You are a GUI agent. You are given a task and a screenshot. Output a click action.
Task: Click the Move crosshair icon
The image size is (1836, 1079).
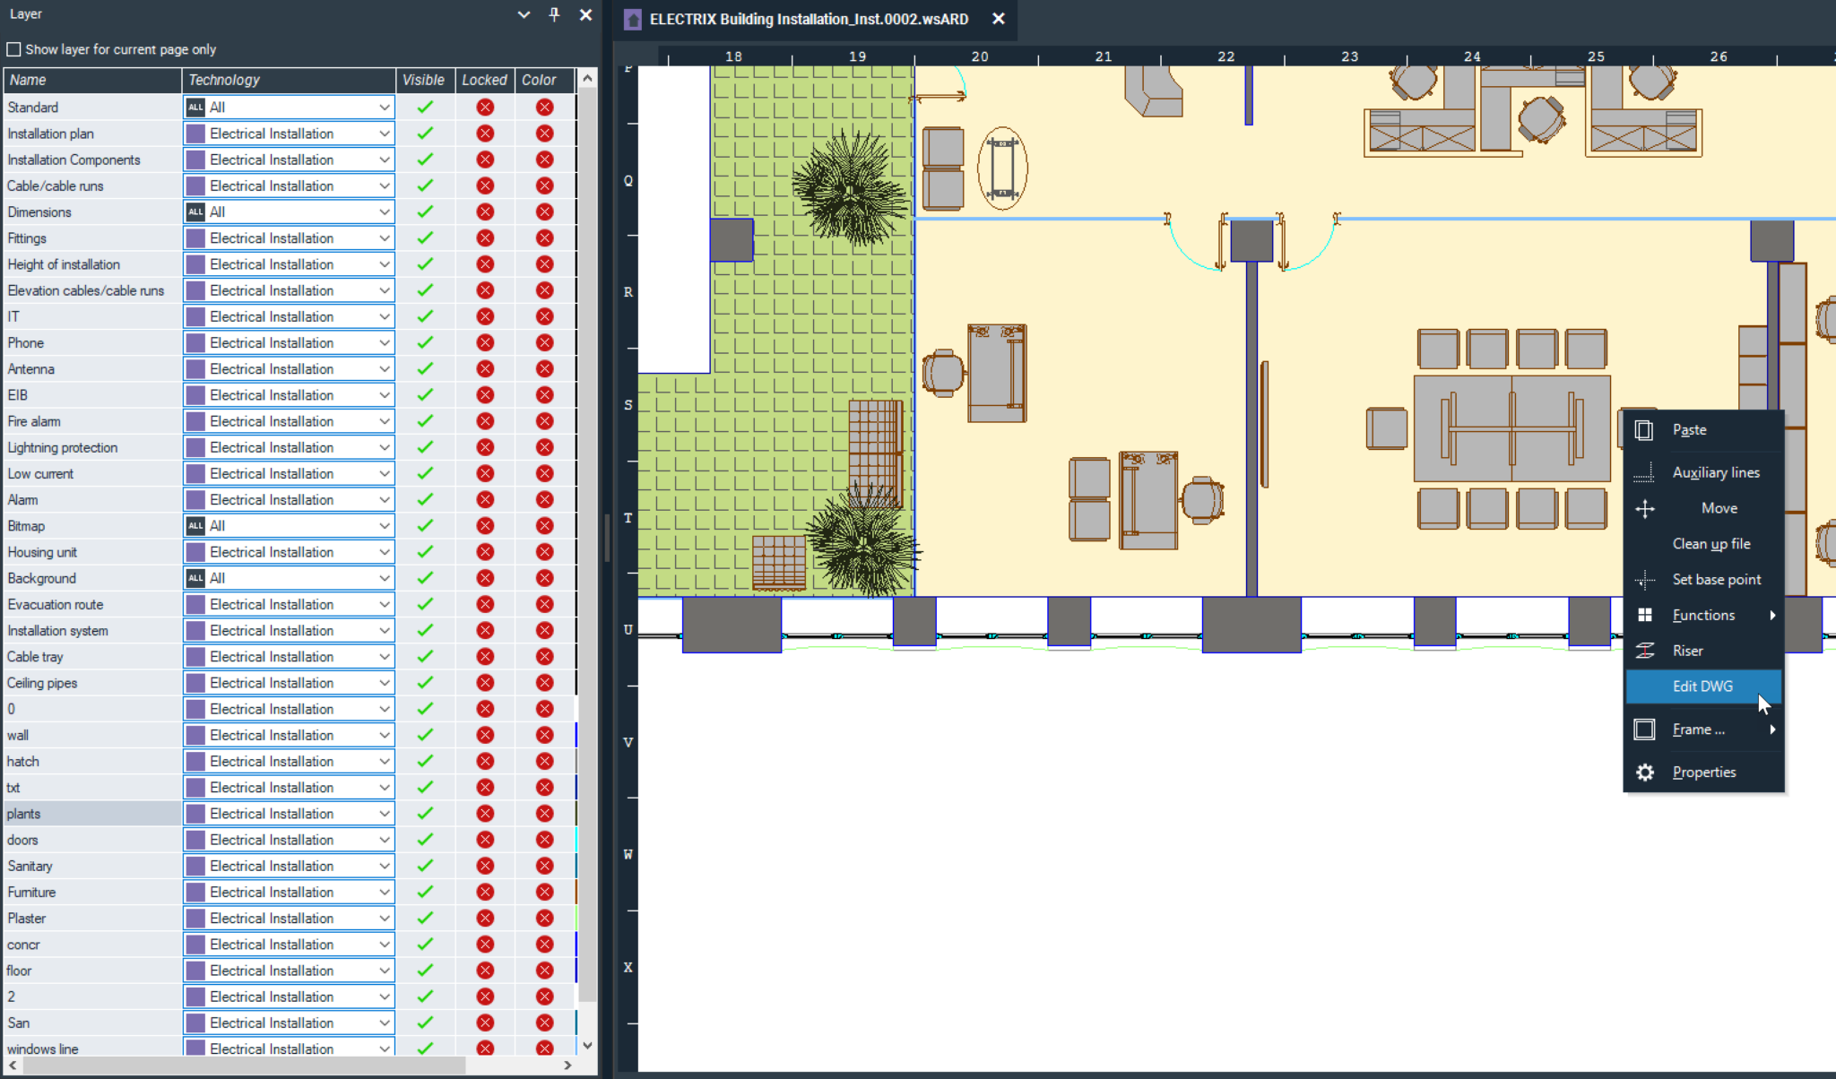pyautogui.click(x=1644, y=509)
